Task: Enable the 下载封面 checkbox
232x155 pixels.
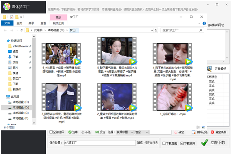Action: point(164,143)
